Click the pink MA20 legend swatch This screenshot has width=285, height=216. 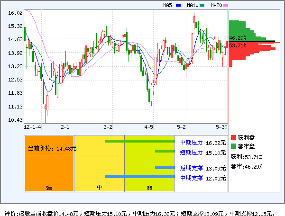tap(226, 5)
